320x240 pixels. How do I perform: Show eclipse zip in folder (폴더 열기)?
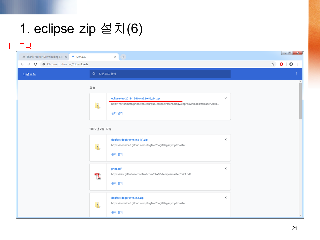click(117, 113)
